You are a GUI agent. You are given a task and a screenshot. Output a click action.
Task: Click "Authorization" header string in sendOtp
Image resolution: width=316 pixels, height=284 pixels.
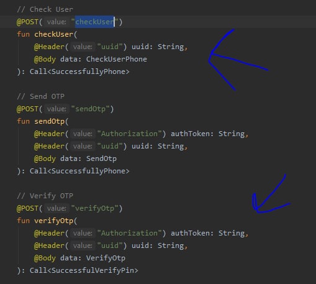[x=129, y=134]
